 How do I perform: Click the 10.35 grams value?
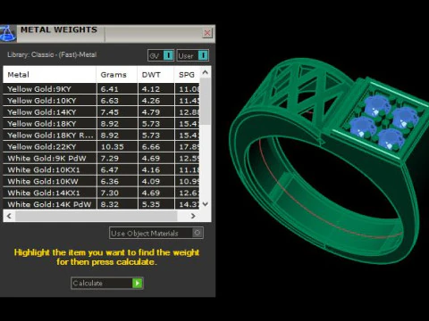coord(112,147)
